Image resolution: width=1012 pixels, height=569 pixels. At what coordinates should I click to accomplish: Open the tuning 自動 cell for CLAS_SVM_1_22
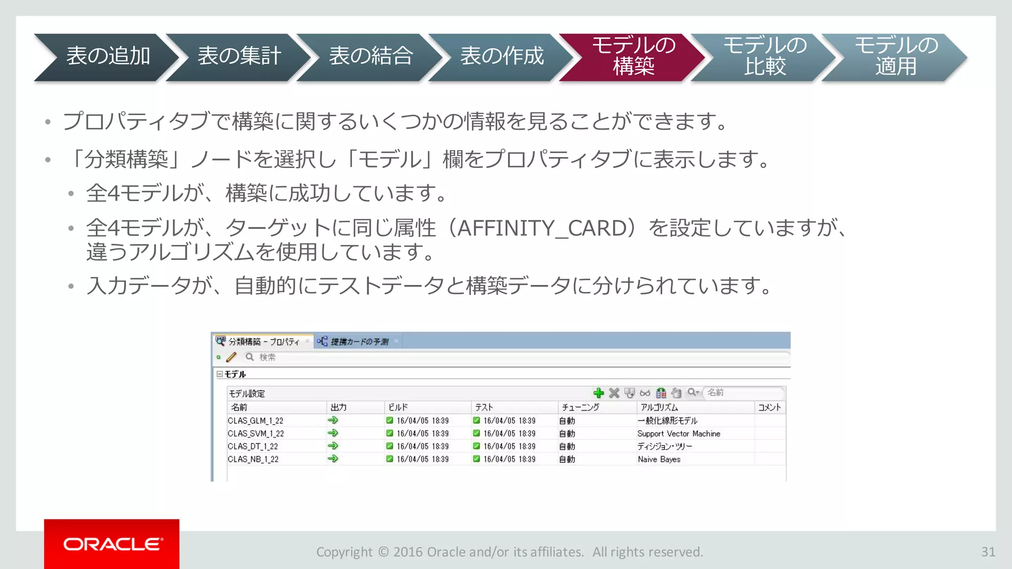click(567, 433)
